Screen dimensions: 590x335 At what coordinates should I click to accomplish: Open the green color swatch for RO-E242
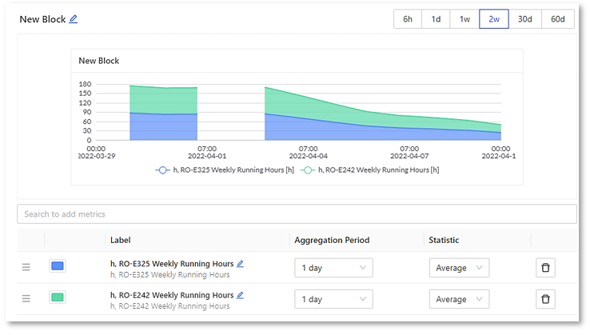(58, 298)
